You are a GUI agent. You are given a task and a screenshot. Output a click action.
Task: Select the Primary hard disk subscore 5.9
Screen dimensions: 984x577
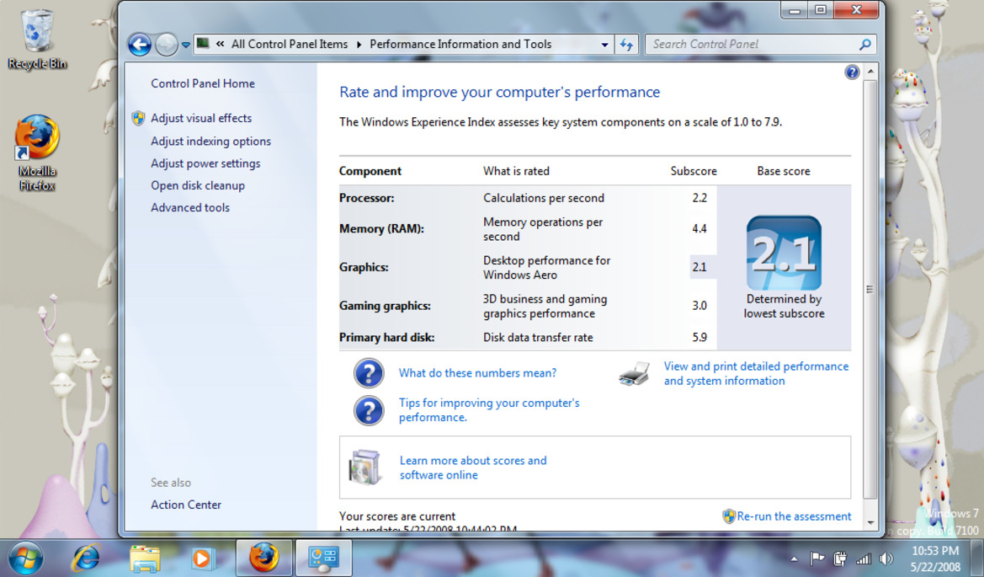[699, 337]
